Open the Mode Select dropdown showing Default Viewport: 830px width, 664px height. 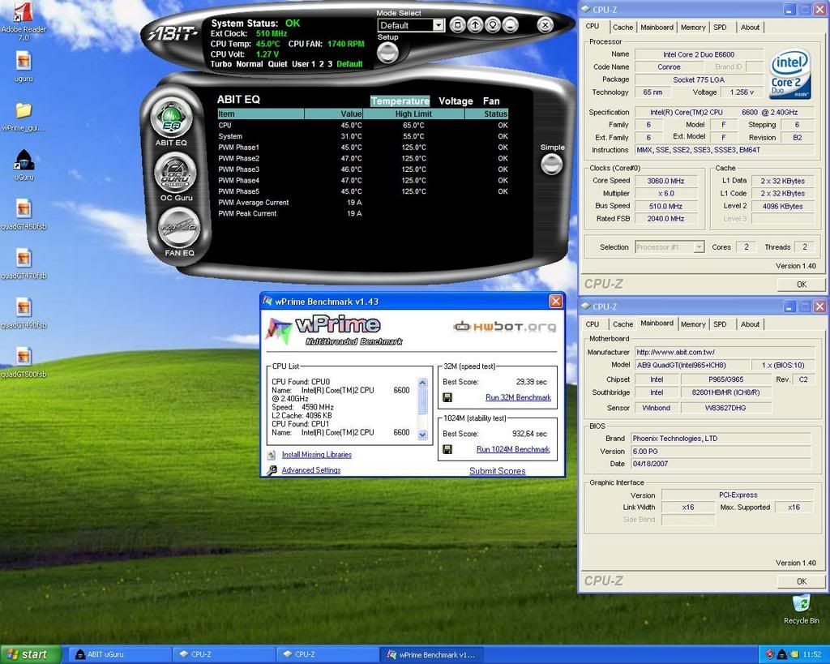click(x=411, y=25)
